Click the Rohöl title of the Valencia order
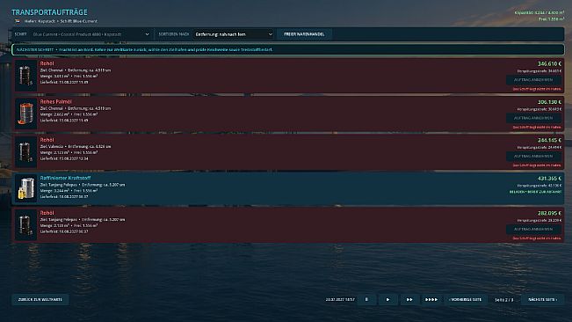572x322 pixels. 47,140
